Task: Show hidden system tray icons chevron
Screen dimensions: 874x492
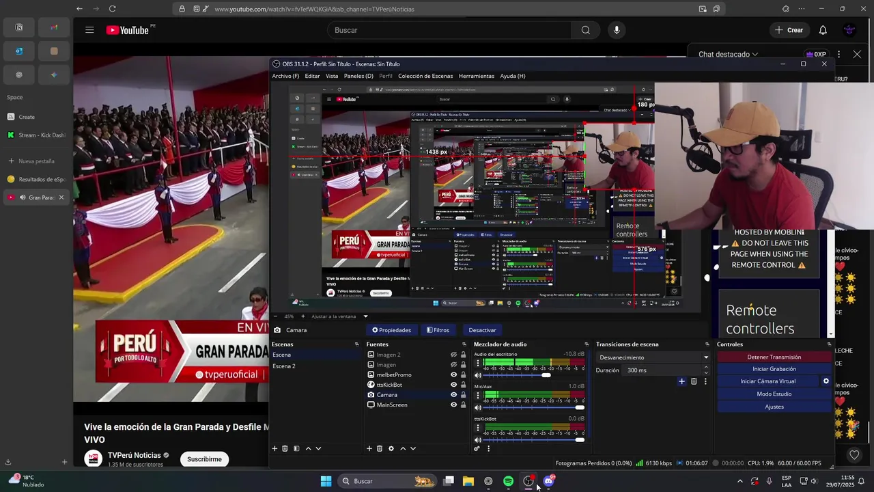Action: (739, 481)
